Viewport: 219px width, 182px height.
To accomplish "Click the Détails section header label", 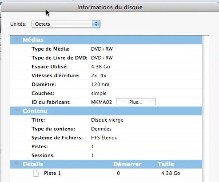I will coord(33,164).
